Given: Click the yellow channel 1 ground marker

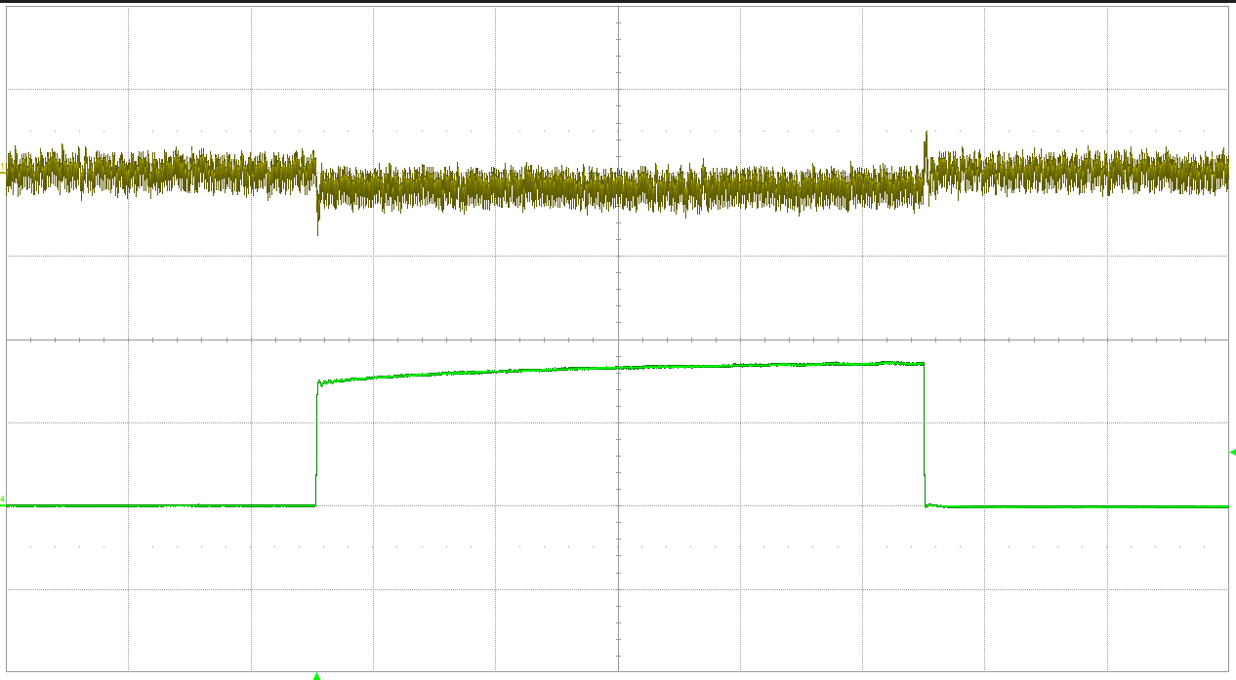Looking at the screenshot, I should pos(4,172).
